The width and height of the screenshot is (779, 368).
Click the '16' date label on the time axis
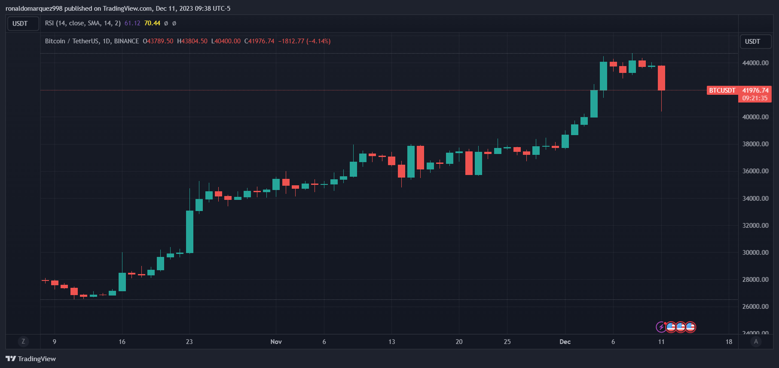coord(122,342)
